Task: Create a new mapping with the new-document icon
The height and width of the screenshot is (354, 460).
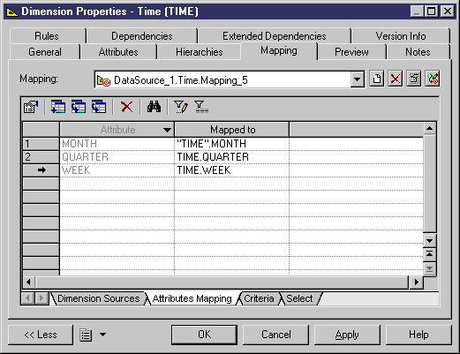Action: point(377,79)
